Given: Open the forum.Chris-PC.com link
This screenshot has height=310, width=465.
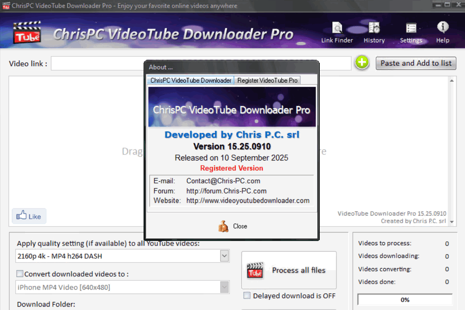Looking at the screenshot, I should tap(226, 191).
